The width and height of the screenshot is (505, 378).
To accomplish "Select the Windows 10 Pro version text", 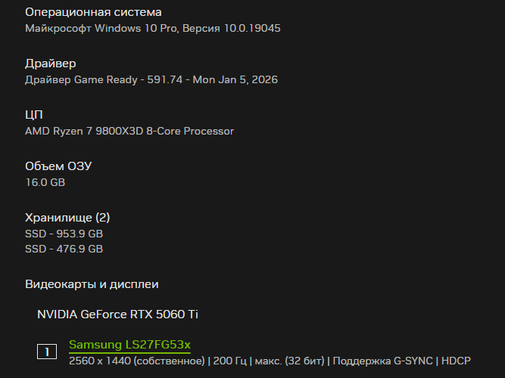I will click(x=153, y=28).
